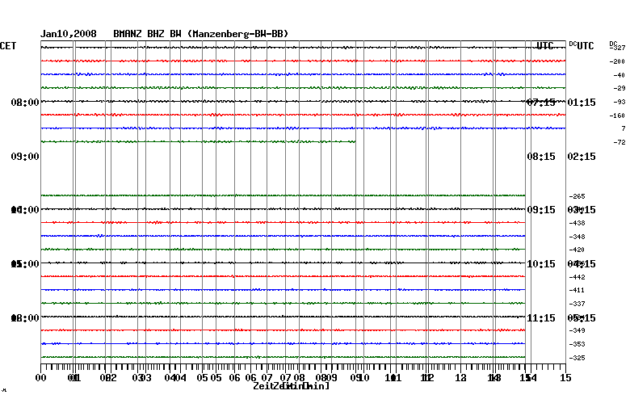Select DC offset value -200

coord(617,61)
